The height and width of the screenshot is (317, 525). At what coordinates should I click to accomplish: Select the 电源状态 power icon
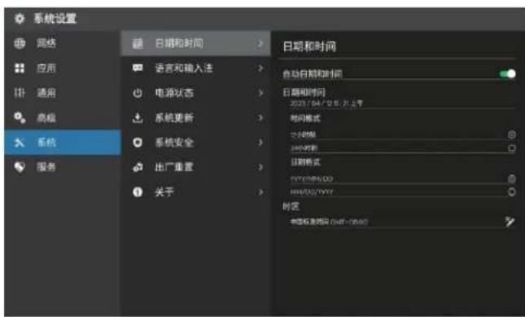(138, 93)
